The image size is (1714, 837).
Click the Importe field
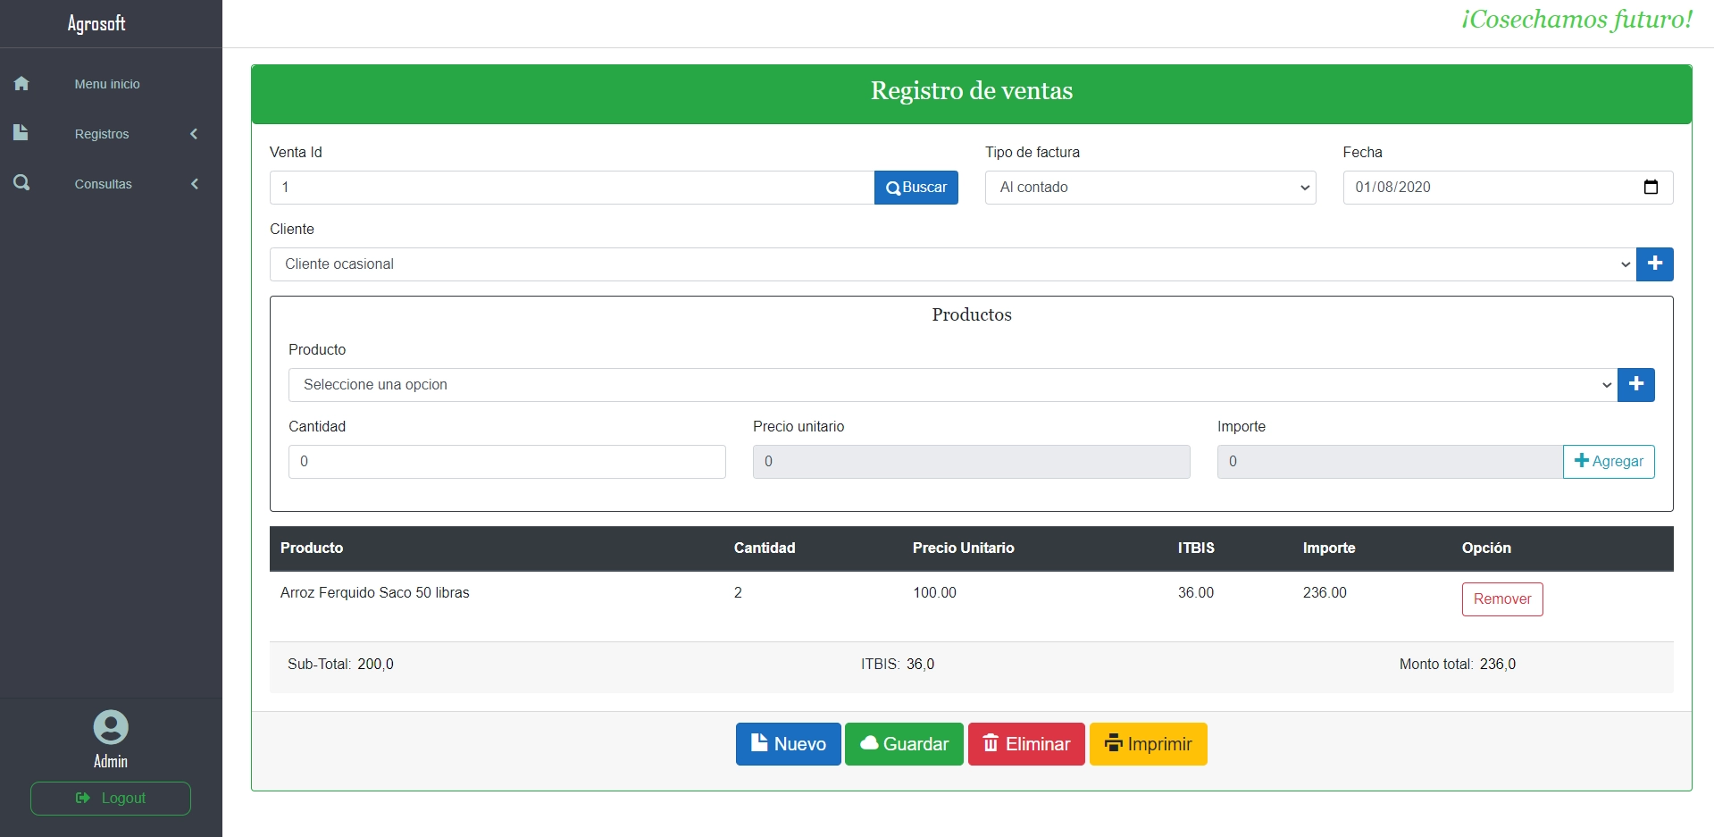[x=1390, y=462]
